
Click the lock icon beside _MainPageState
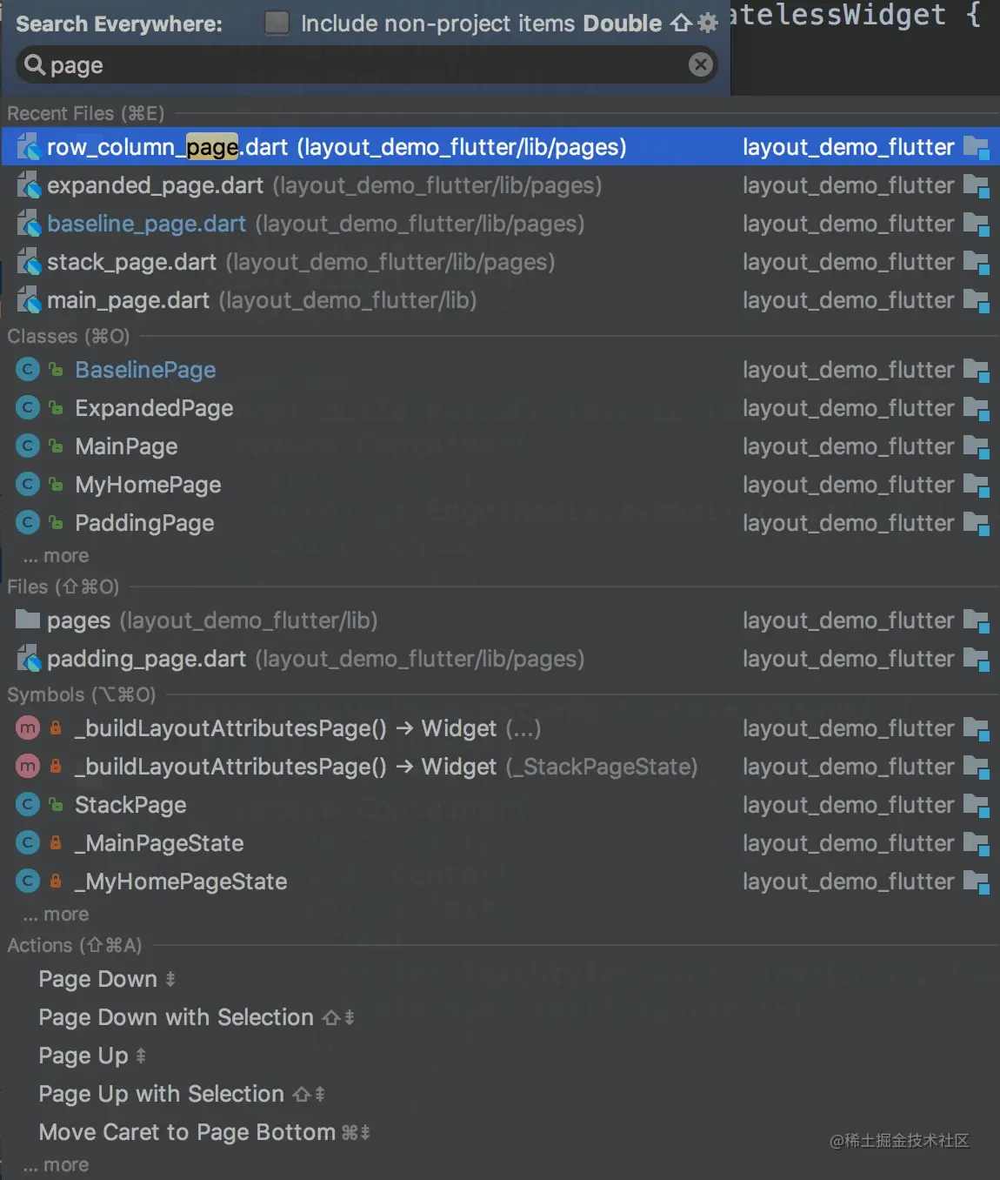pos(56,843)
